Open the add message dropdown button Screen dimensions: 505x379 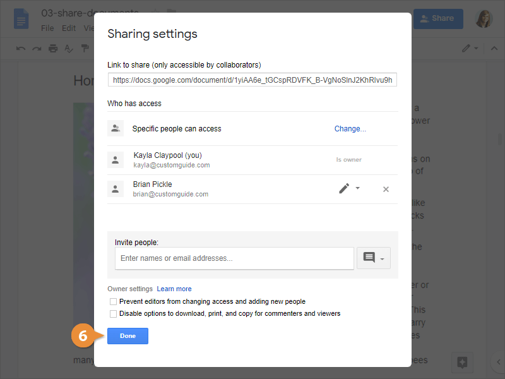tap(374, 258)
